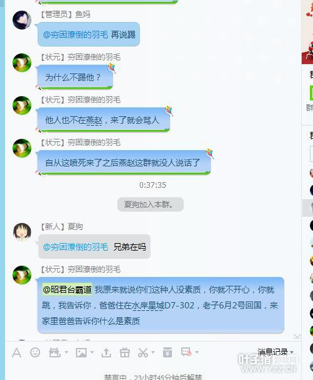Select the screenshot scissors tool
The width and height of the screenshot is (313, 380).
143,352
